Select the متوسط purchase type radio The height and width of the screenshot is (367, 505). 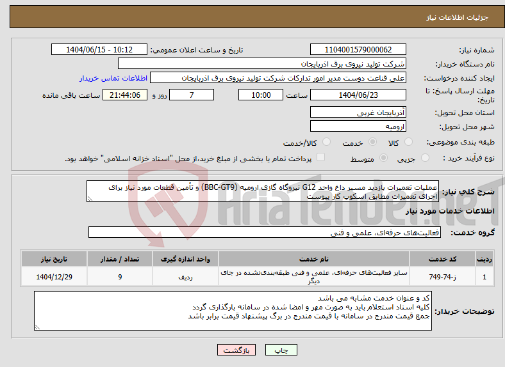click(x=384, y=157)
